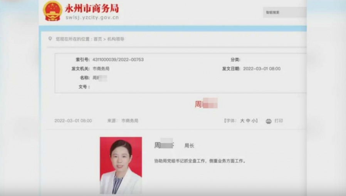
Task: Go to 首页 in the breadcrumb
Action: pyautogui.click(x=98, y=39)
